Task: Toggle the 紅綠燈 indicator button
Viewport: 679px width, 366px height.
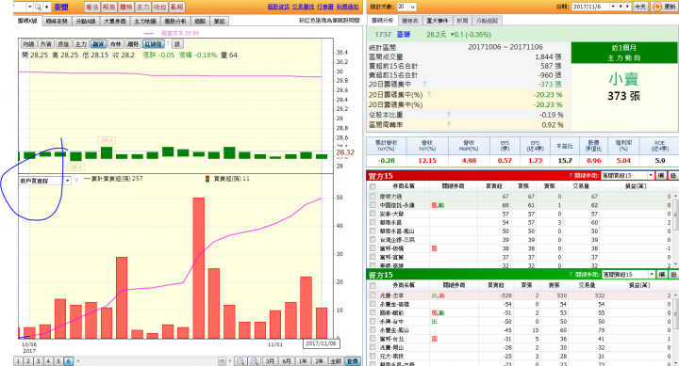Action: click(154, 44)
